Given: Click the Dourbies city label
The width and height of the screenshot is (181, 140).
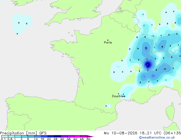Looking at the screenshot, I should [118, 96].
